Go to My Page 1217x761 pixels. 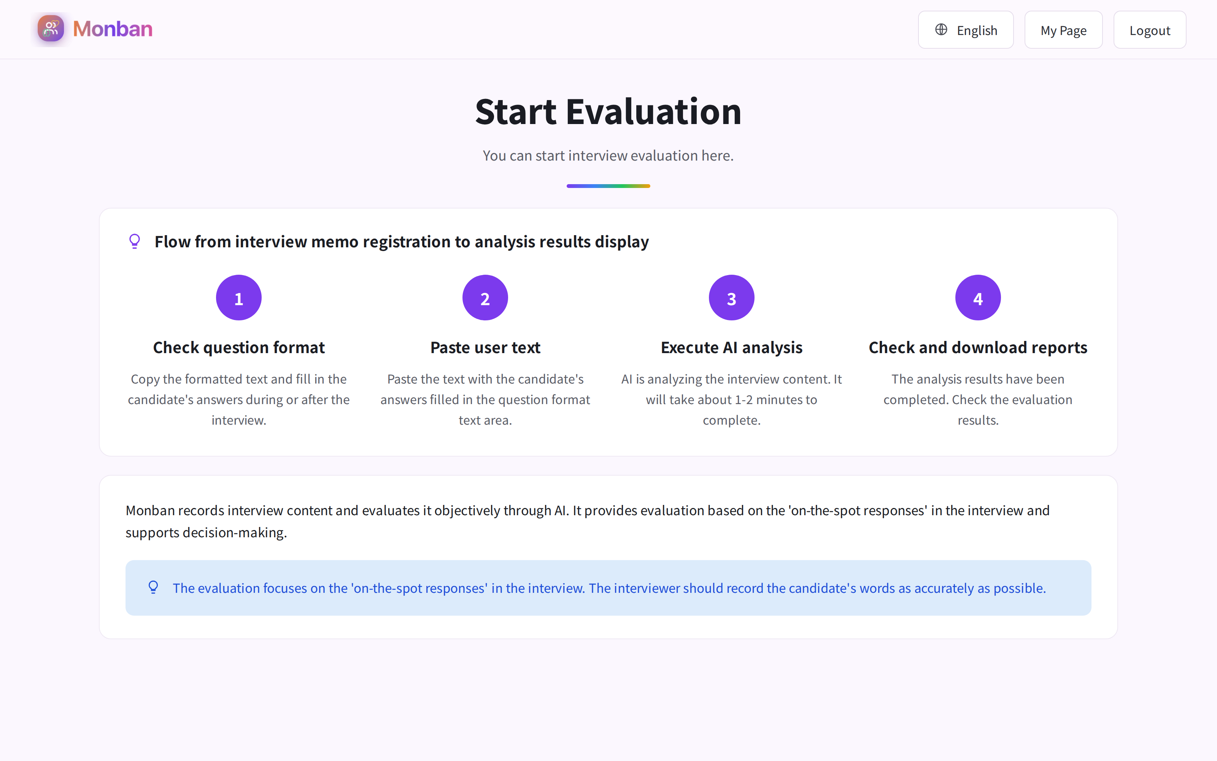point(1063,30)
